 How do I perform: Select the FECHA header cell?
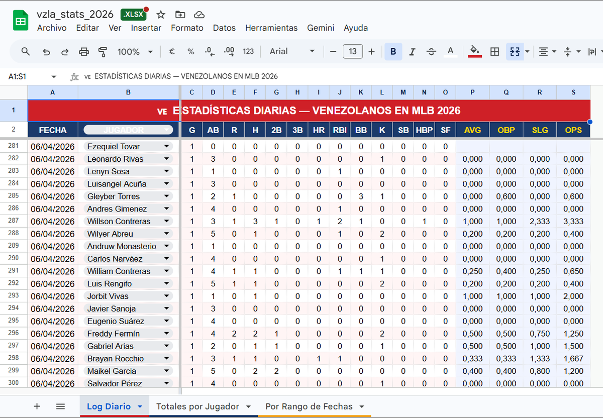[53, 130]
